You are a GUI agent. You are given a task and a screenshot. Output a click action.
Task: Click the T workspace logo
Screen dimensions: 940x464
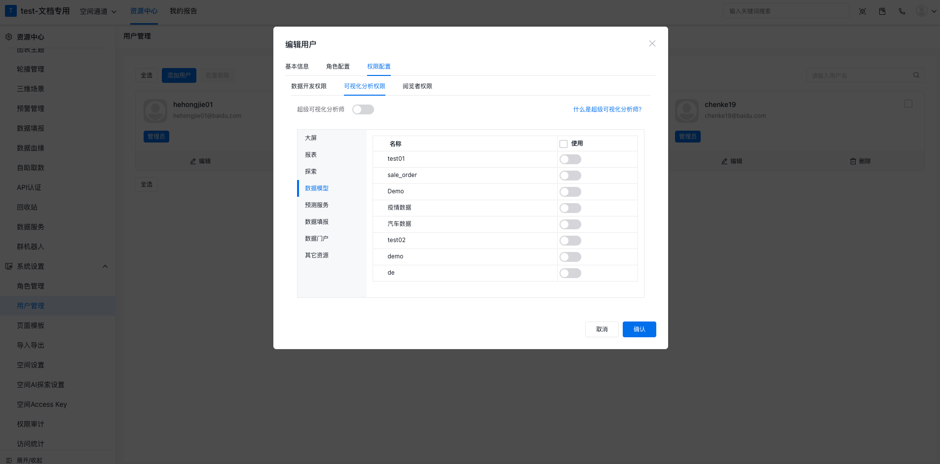11,11
